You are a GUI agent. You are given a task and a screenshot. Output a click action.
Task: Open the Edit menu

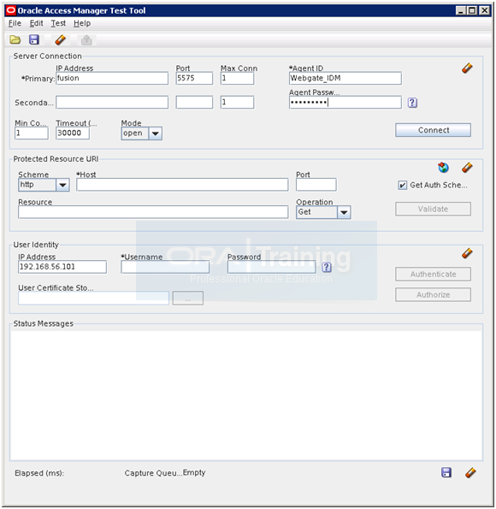point(37,23)
